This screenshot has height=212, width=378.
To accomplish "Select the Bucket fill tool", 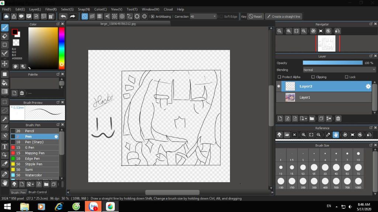I will (x=4, y=83).
